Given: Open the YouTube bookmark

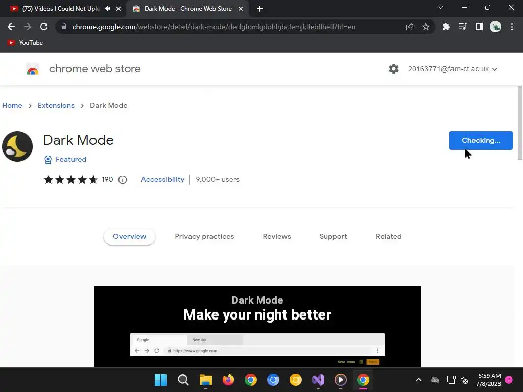Looking at the screenshot, I should click(25, 43).
